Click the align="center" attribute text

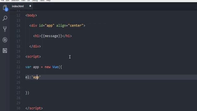point(70,26)
